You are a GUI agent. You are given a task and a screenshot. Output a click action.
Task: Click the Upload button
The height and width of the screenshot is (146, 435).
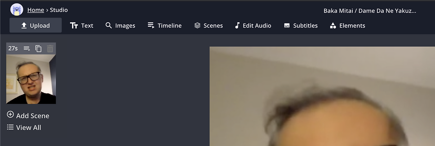36,25
